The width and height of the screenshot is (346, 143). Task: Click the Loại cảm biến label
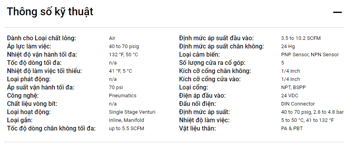tap(200, 55)
